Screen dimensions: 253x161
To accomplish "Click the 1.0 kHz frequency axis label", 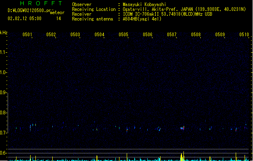I will point(3,72).
